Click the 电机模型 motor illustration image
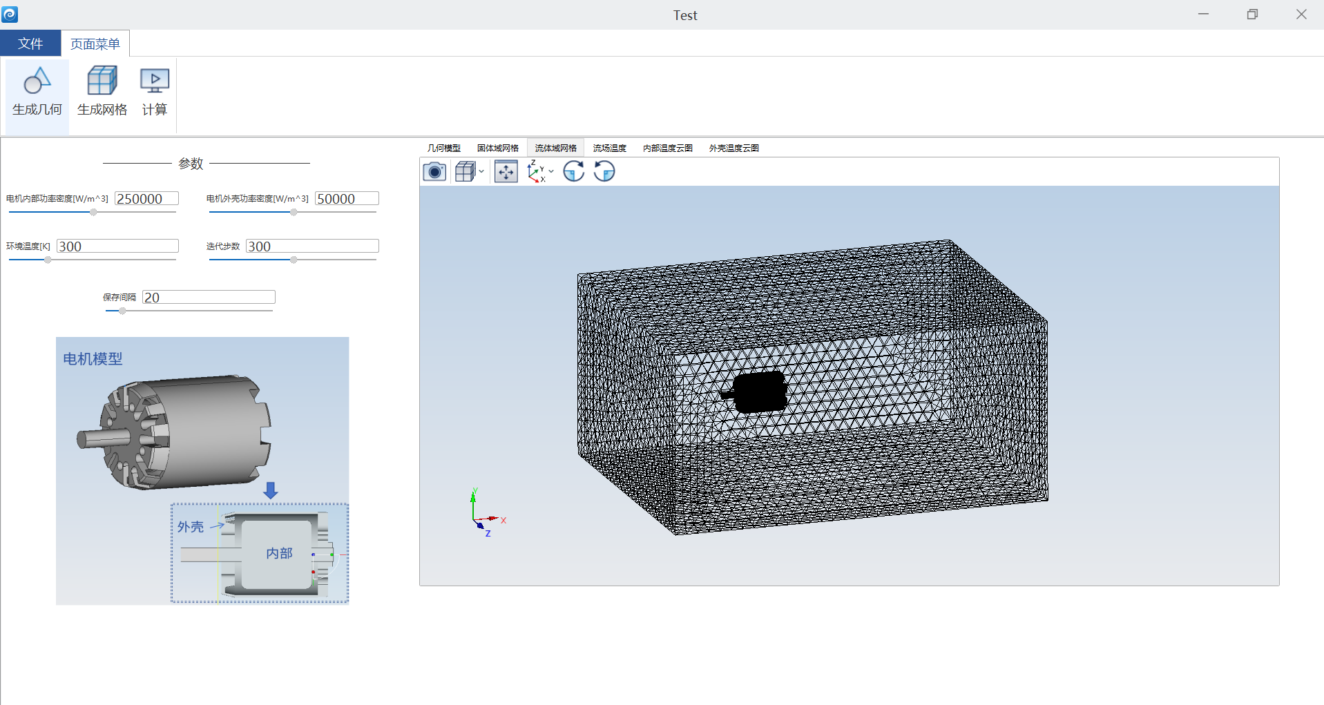This screenshot has height=705, width=1324. tap(202, 471)
